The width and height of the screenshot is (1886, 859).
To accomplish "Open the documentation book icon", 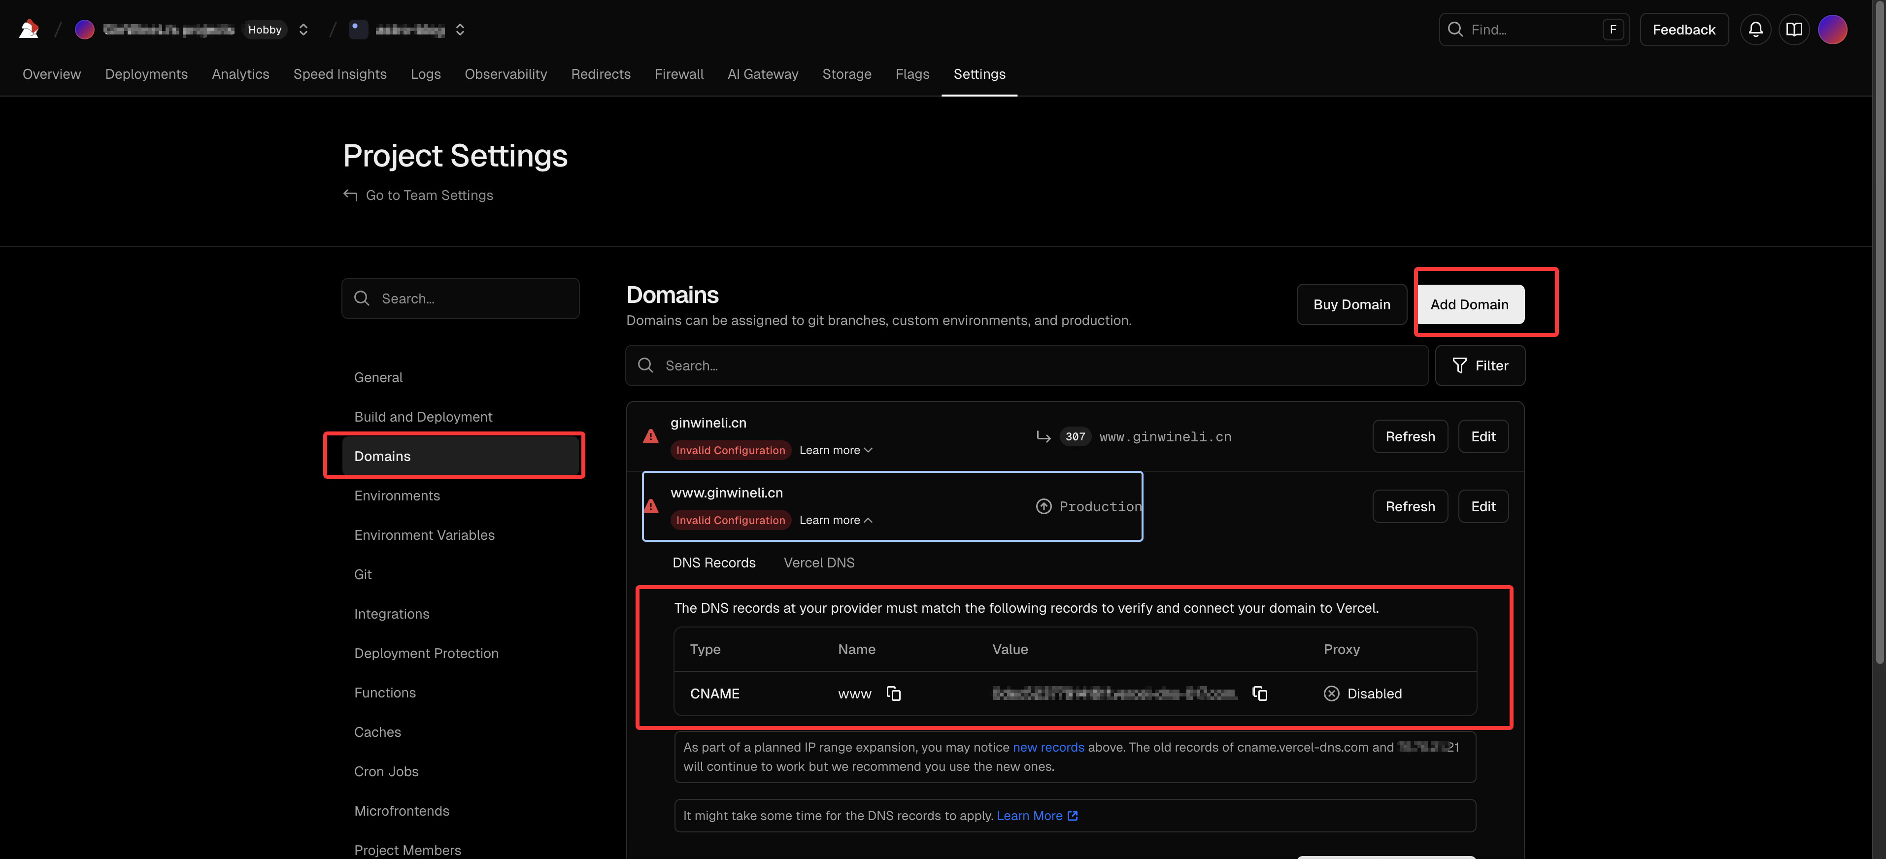I will pos(1794,29).
